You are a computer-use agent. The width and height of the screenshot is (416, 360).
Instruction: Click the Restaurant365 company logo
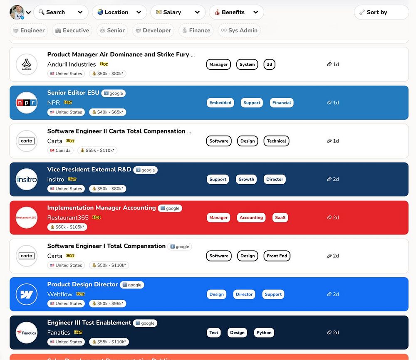point(27,218)
